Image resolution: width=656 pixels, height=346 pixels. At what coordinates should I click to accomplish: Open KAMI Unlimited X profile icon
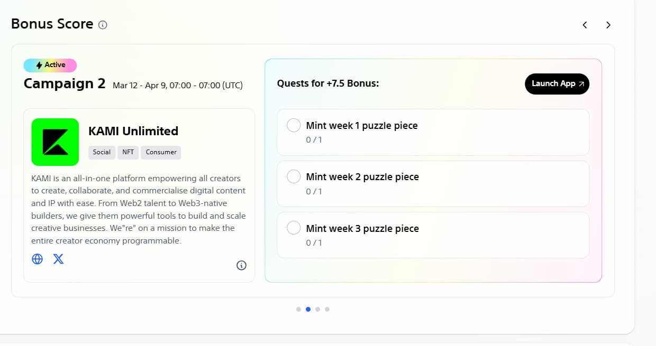(x=58, y=259)
